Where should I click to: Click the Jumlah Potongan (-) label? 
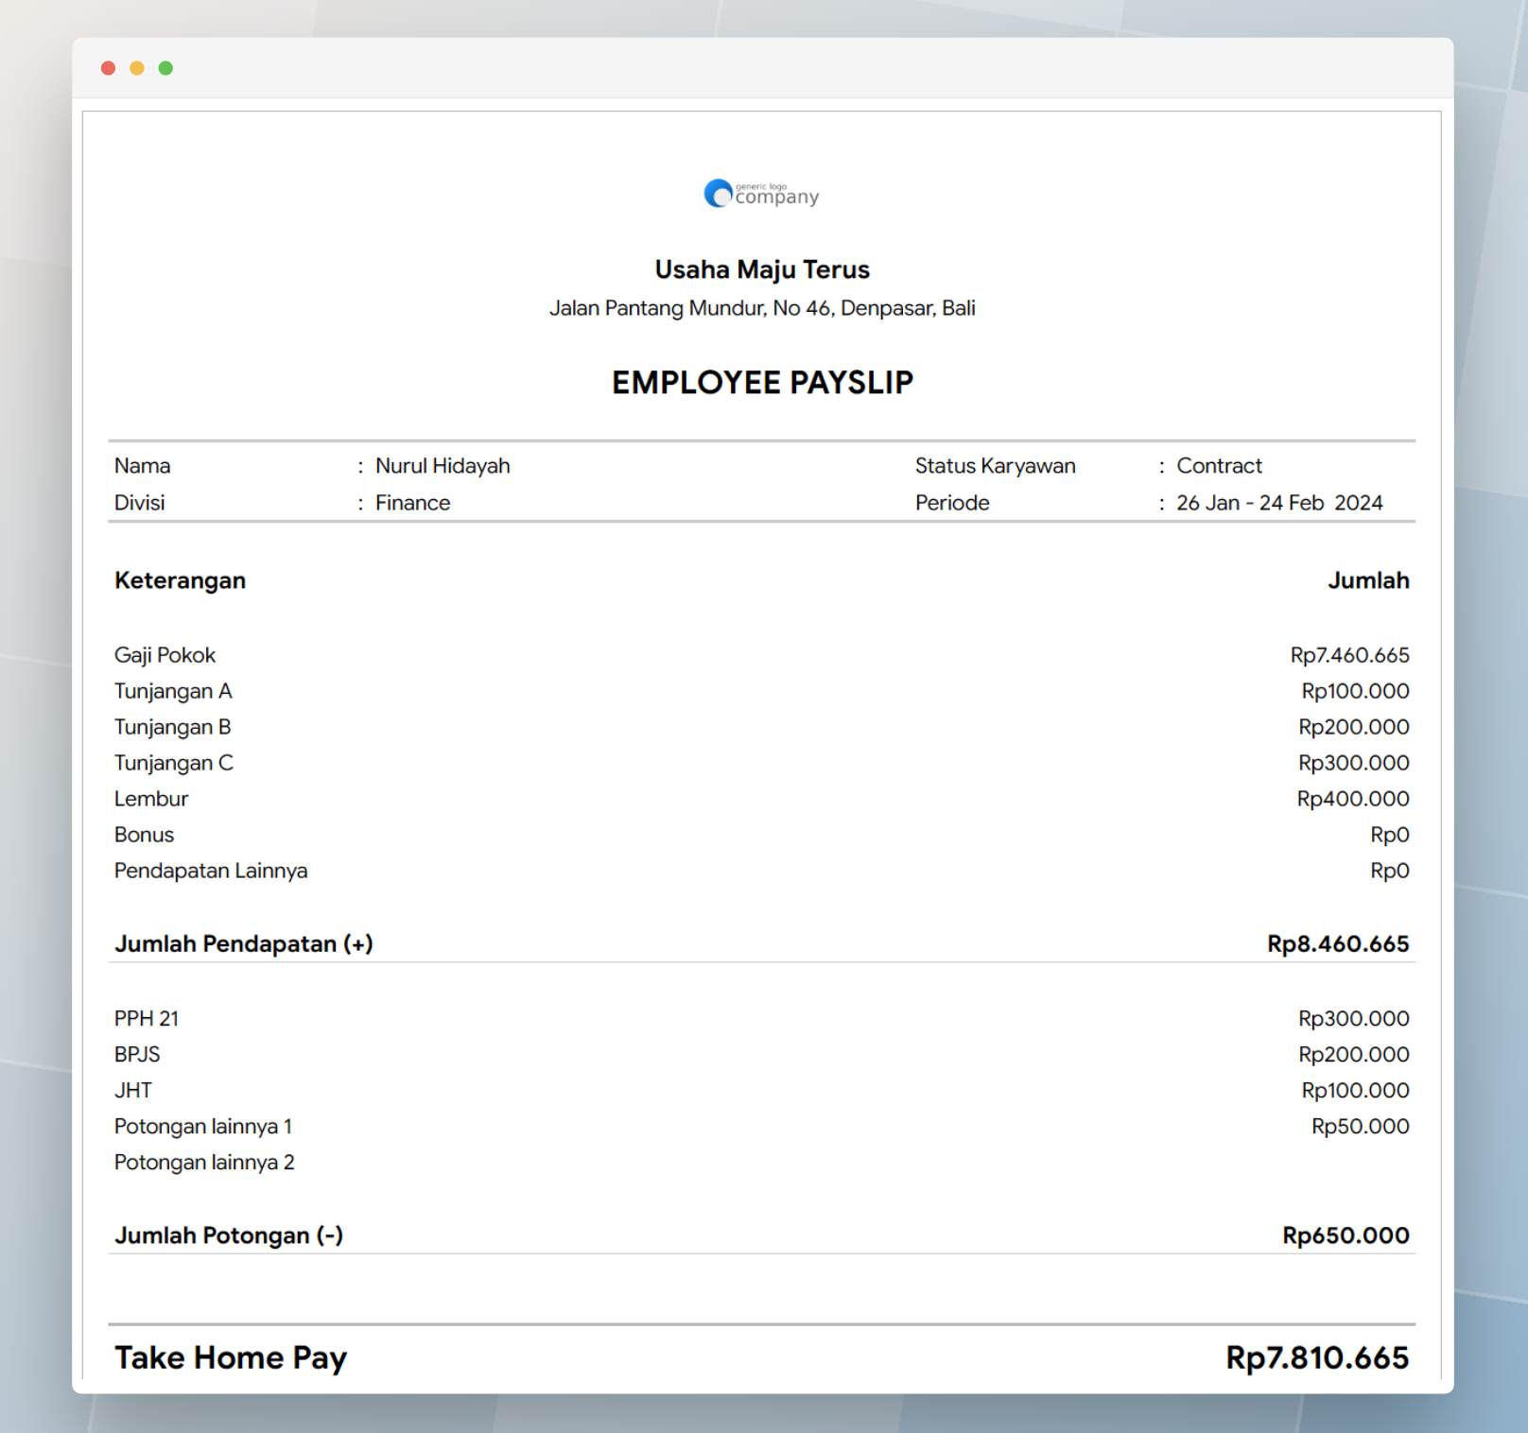[229, 1235]
